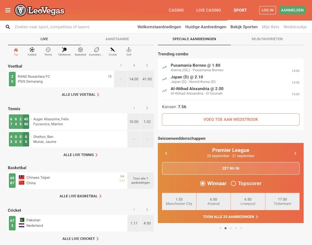Switch to the AANSTAANDE tab
The height and width of the screenshot is (245, 312).
coord(117,39)
